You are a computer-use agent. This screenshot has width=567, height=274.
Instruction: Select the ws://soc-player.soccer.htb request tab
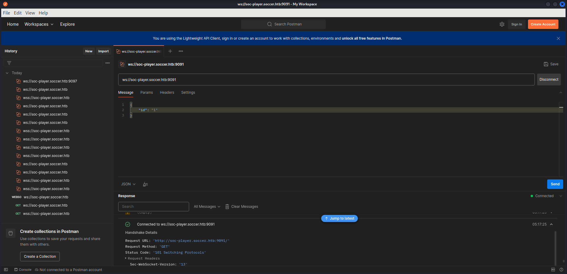coord(139,51)
